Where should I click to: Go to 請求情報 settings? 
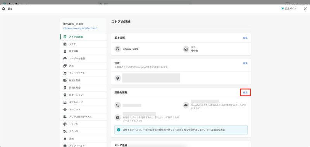(83, 51)
